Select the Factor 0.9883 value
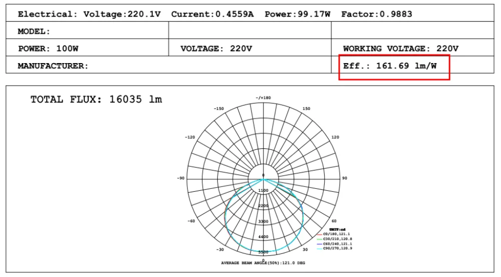The width and height of the screenshot is (501, 277). coord(377,14)
